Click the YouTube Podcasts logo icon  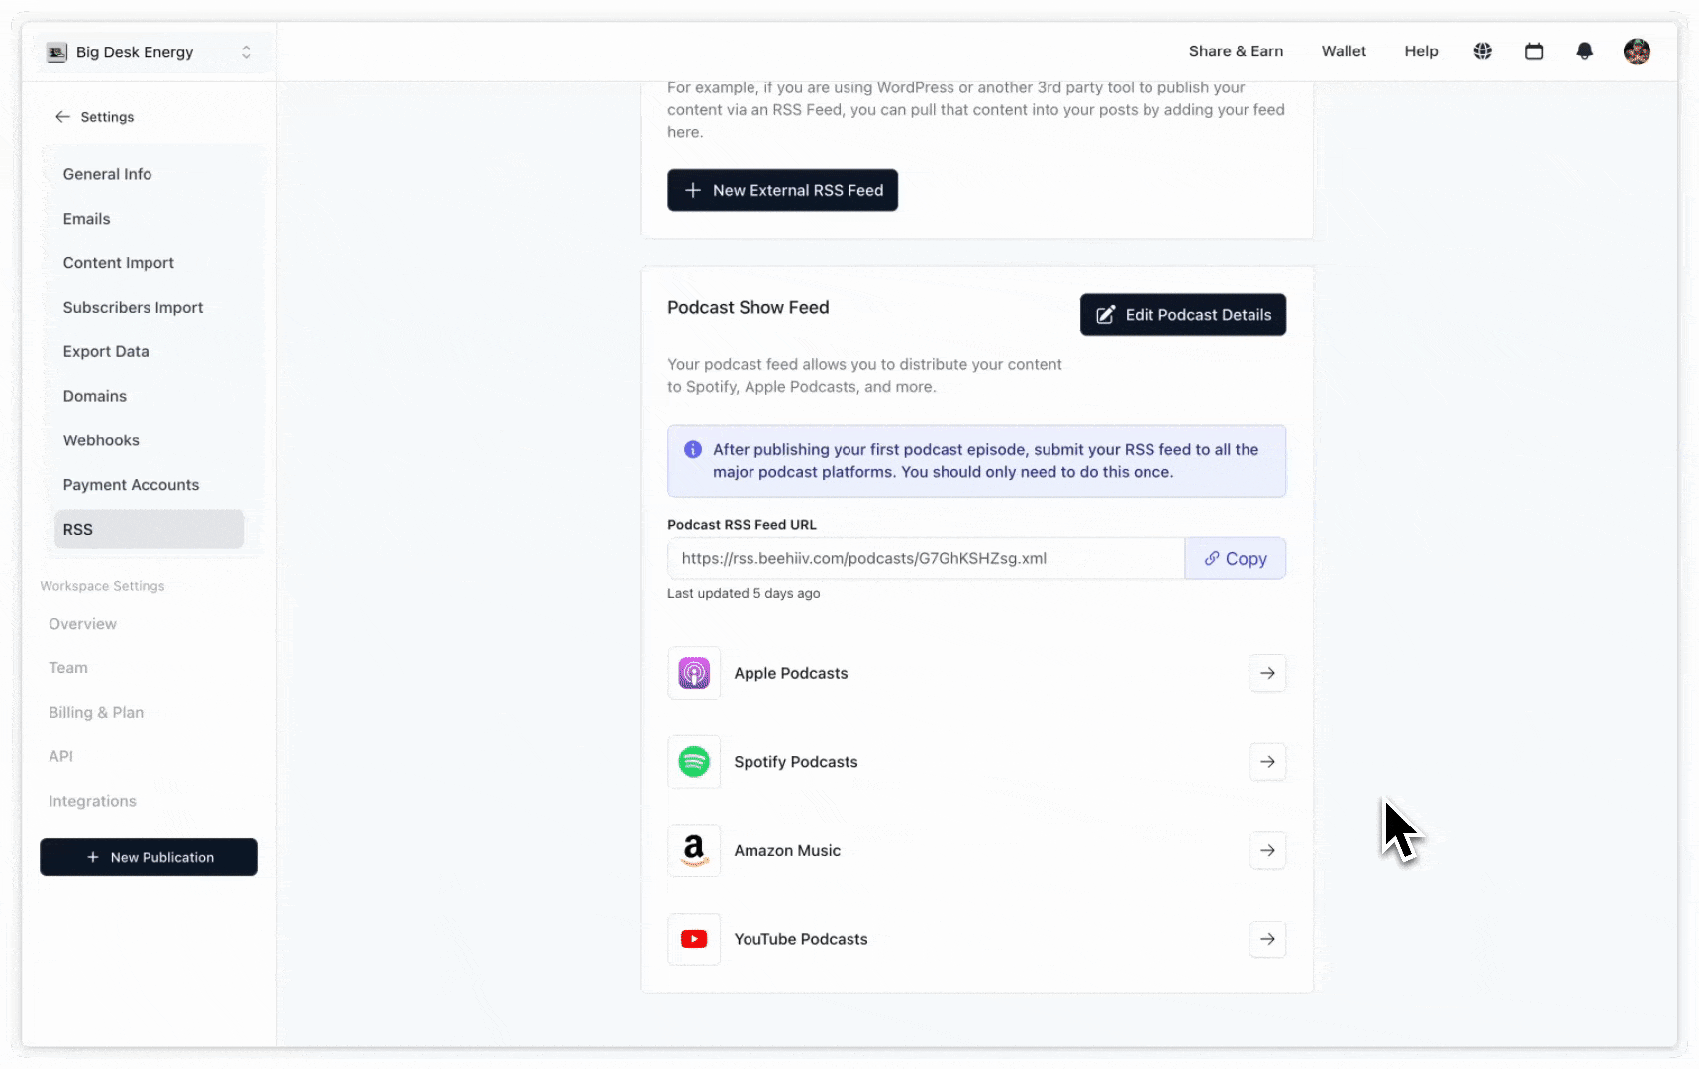coord(694,939)
